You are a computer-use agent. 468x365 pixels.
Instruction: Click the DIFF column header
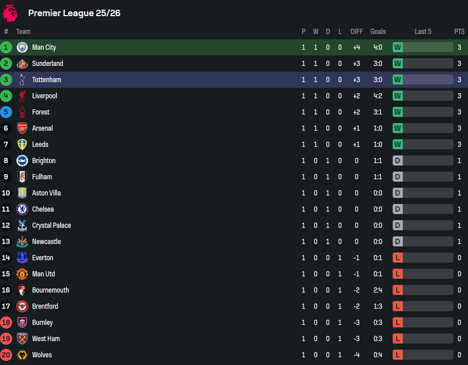point(356,32)
